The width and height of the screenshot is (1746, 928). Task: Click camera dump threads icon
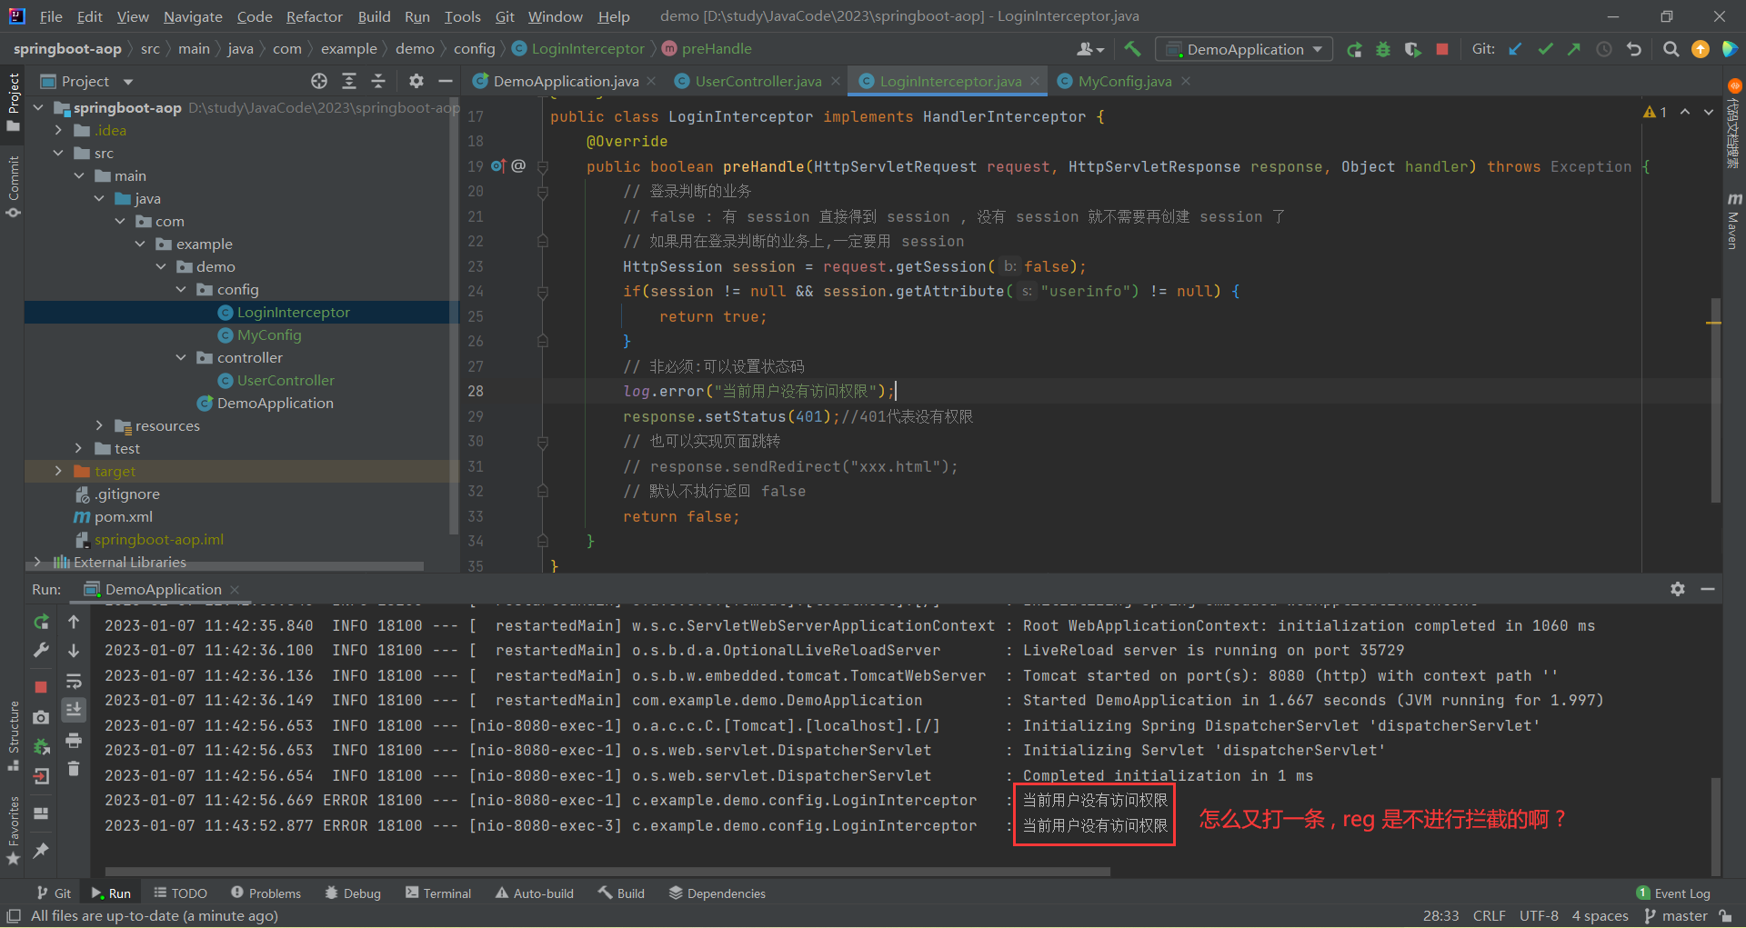(x=41, y=717)
